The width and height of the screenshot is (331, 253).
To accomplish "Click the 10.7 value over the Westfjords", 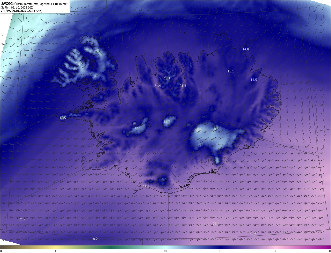I will click(79, 63).
